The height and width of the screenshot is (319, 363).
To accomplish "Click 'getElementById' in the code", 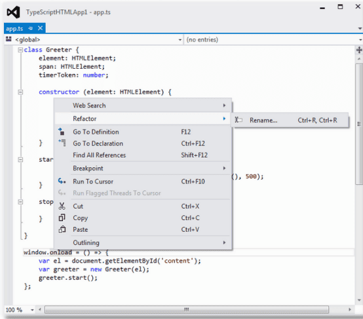I will click(131, 261).
